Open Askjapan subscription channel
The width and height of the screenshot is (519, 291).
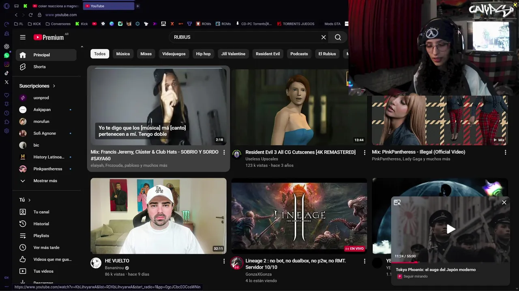click(x=46, y=110)
